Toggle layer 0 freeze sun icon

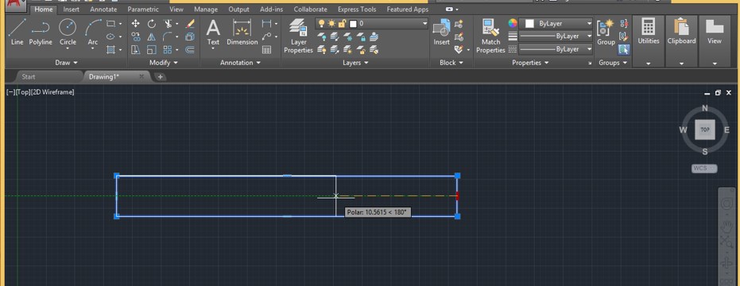[x=331, y=23]
